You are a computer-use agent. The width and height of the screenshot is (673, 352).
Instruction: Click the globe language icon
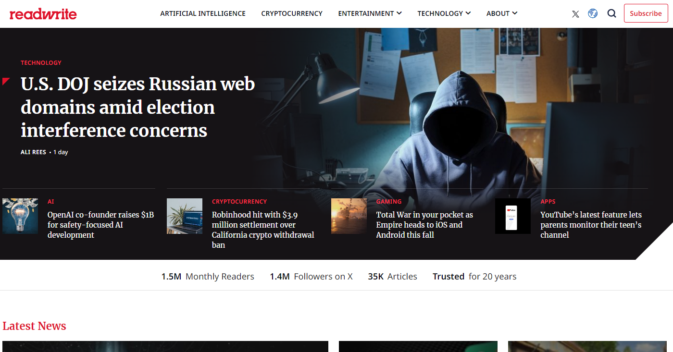pos(593,13)
